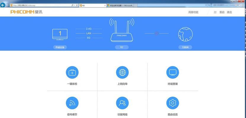
Task: Click the PHICOMM router illustration
Action: click(x=122, y=30)
